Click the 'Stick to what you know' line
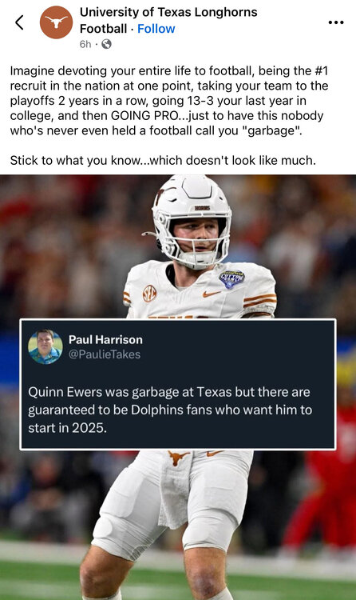The image size is (356, 600). click(x=163, y=160)
